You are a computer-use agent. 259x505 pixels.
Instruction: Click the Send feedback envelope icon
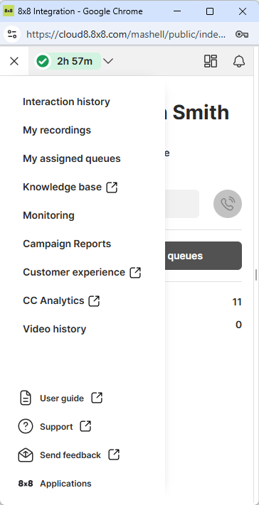26,455
